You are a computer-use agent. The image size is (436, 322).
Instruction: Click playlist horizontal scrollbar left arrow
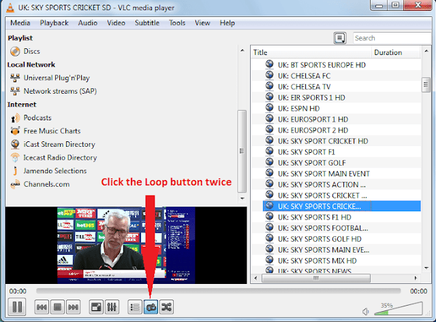[256, 278]
